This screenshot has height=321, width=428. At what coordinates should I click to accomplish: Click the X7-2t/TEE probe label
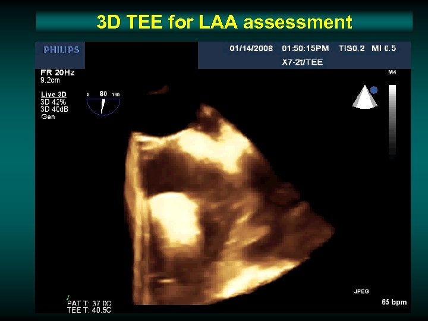303,62
